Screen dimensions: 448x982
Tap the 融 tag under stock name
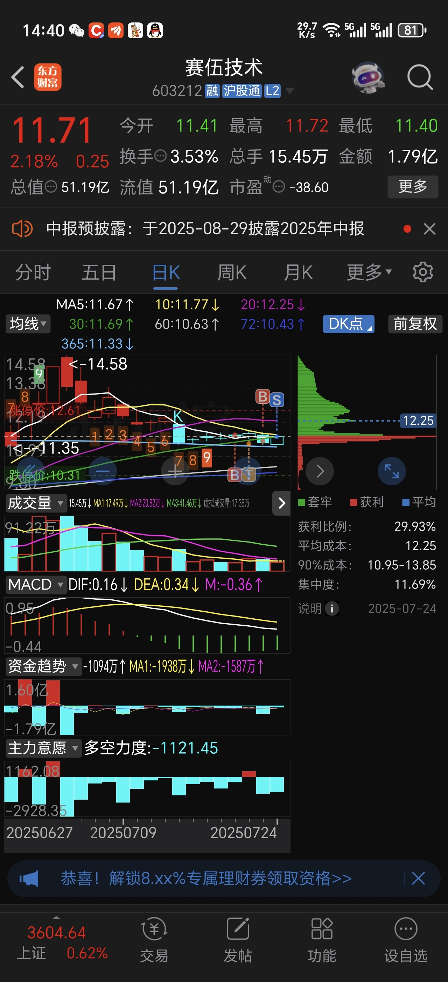(x=212, y=91)
